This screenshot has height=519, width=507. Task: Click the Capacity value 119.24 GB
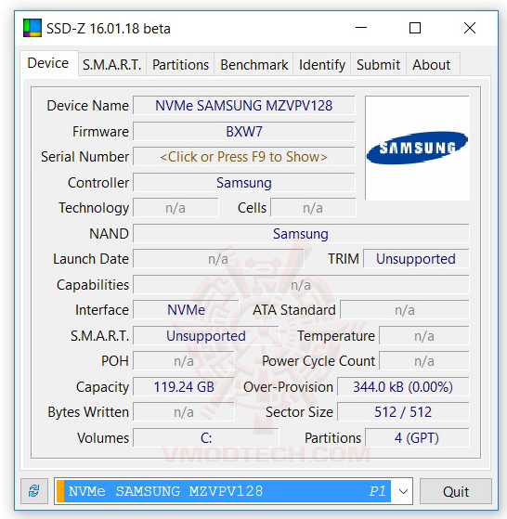coord(184,386)
